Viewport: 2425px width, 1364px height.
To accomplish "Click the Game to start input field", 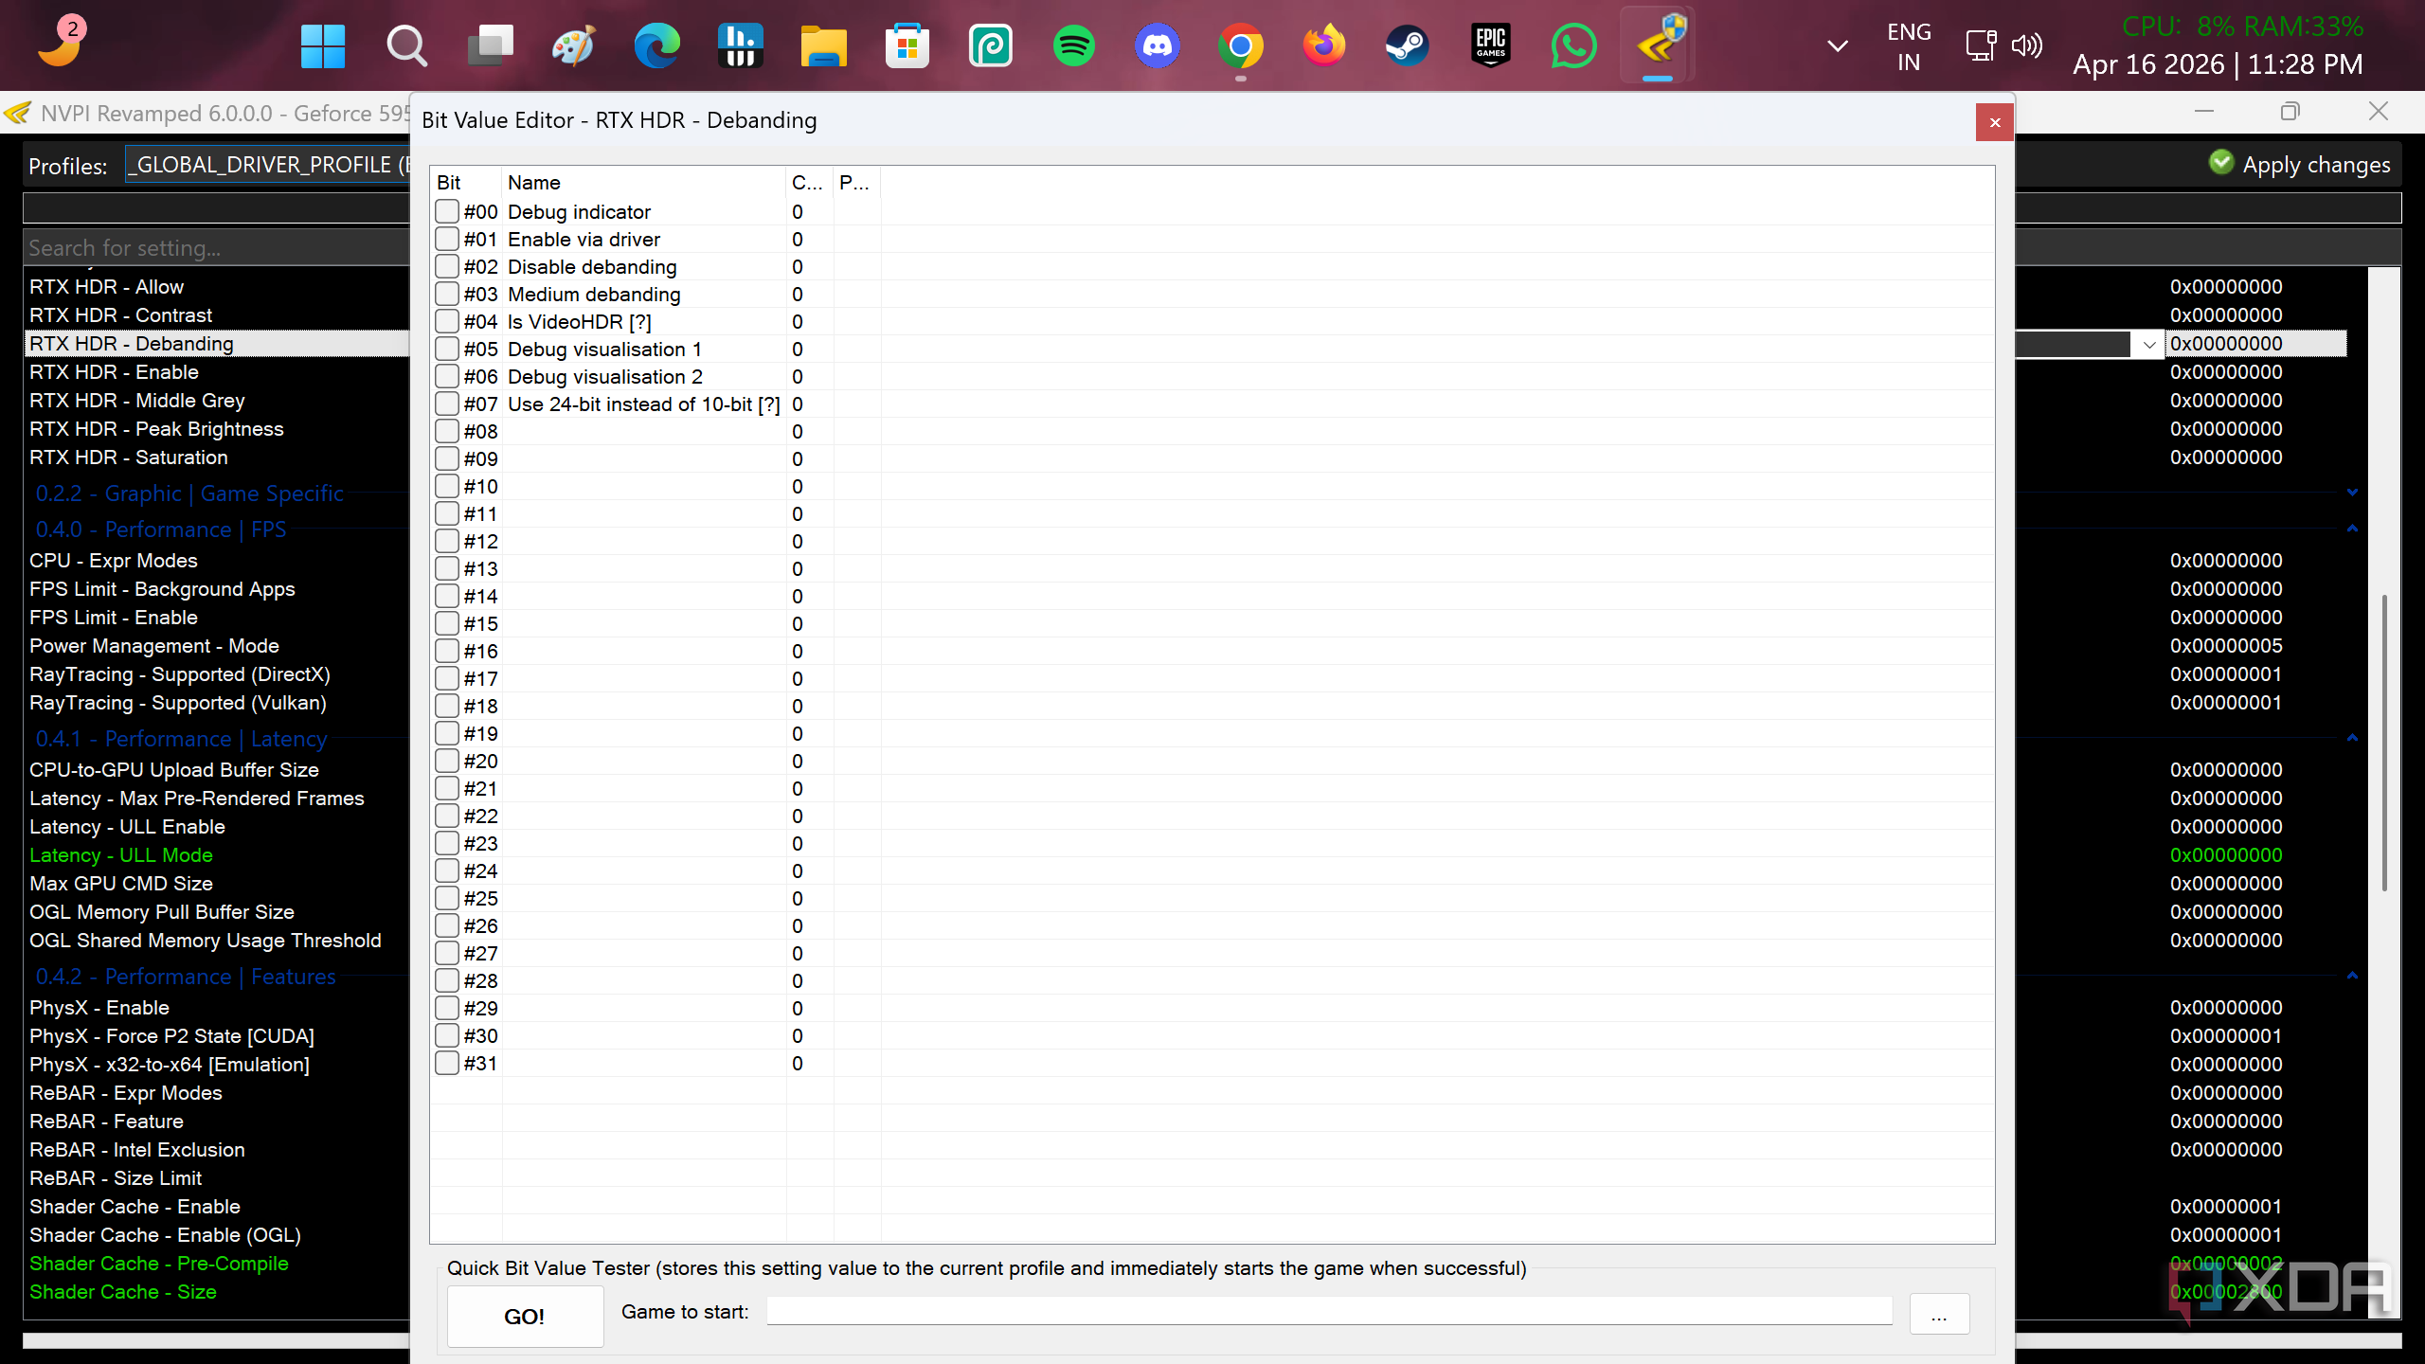I will pos(1329,1312).
